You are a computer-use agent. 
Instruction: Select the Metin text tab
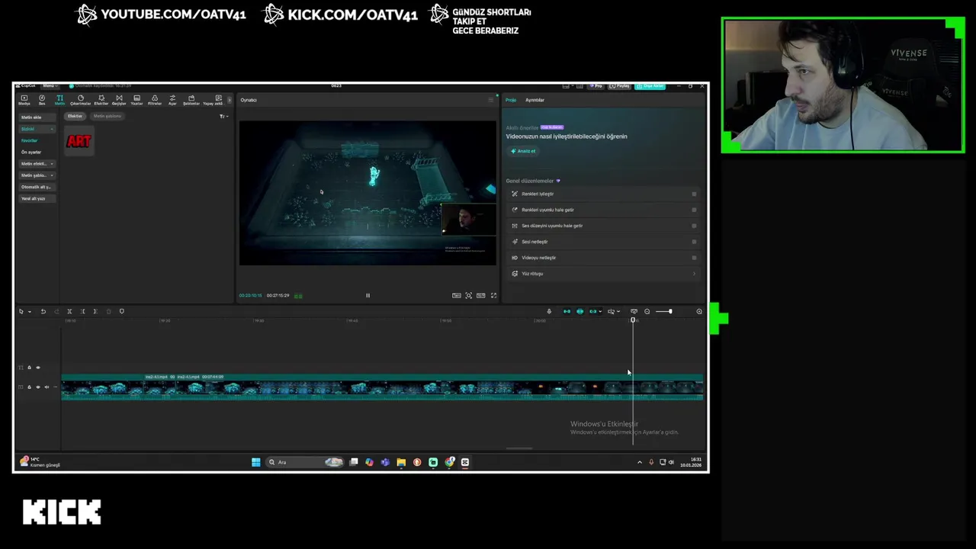[59, 100]
